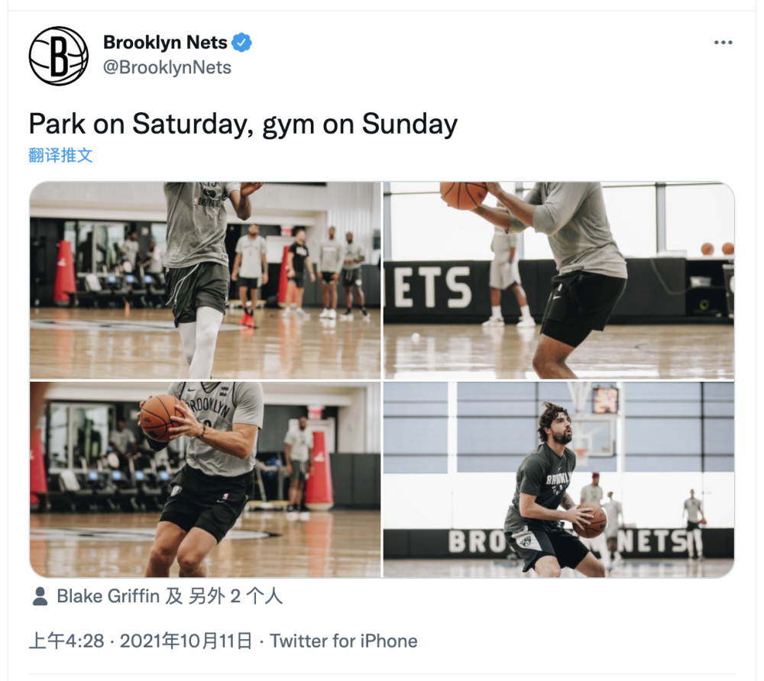Open the top-right photo showing ETS wall

[559, 280]
